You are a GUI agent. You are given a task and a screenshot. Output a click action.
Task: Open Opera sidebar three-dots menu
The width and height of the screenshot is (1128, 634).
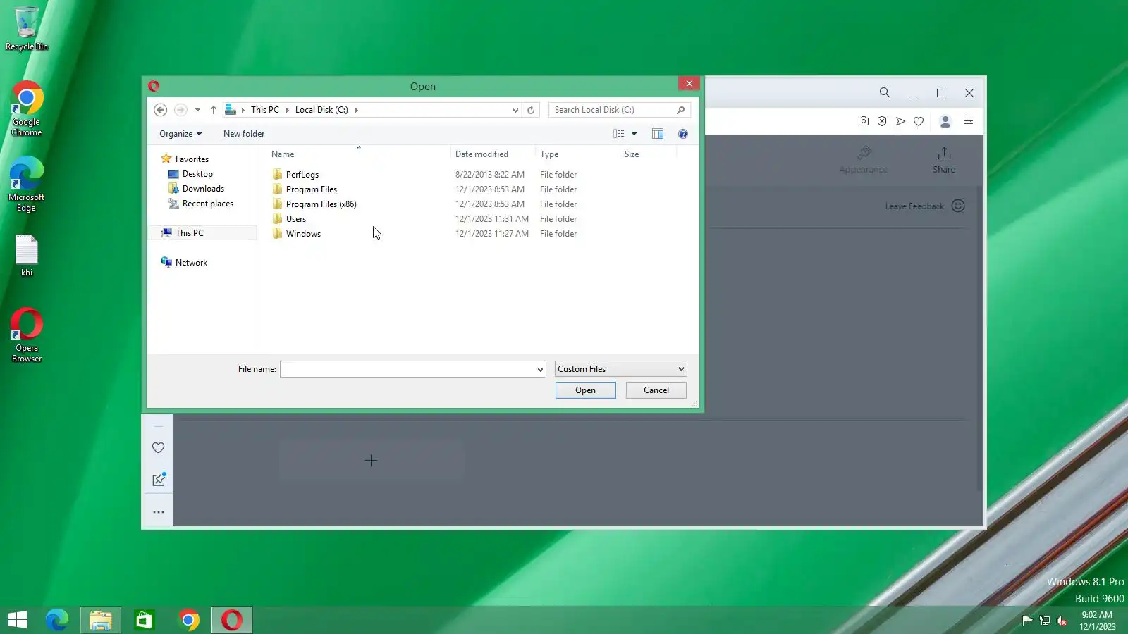coord(159,512)
